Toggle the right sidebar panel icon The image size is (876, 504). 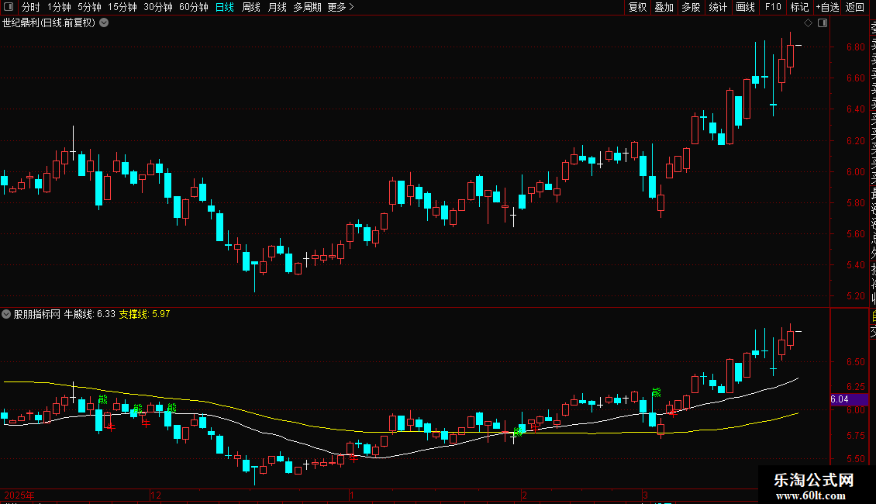823,23
